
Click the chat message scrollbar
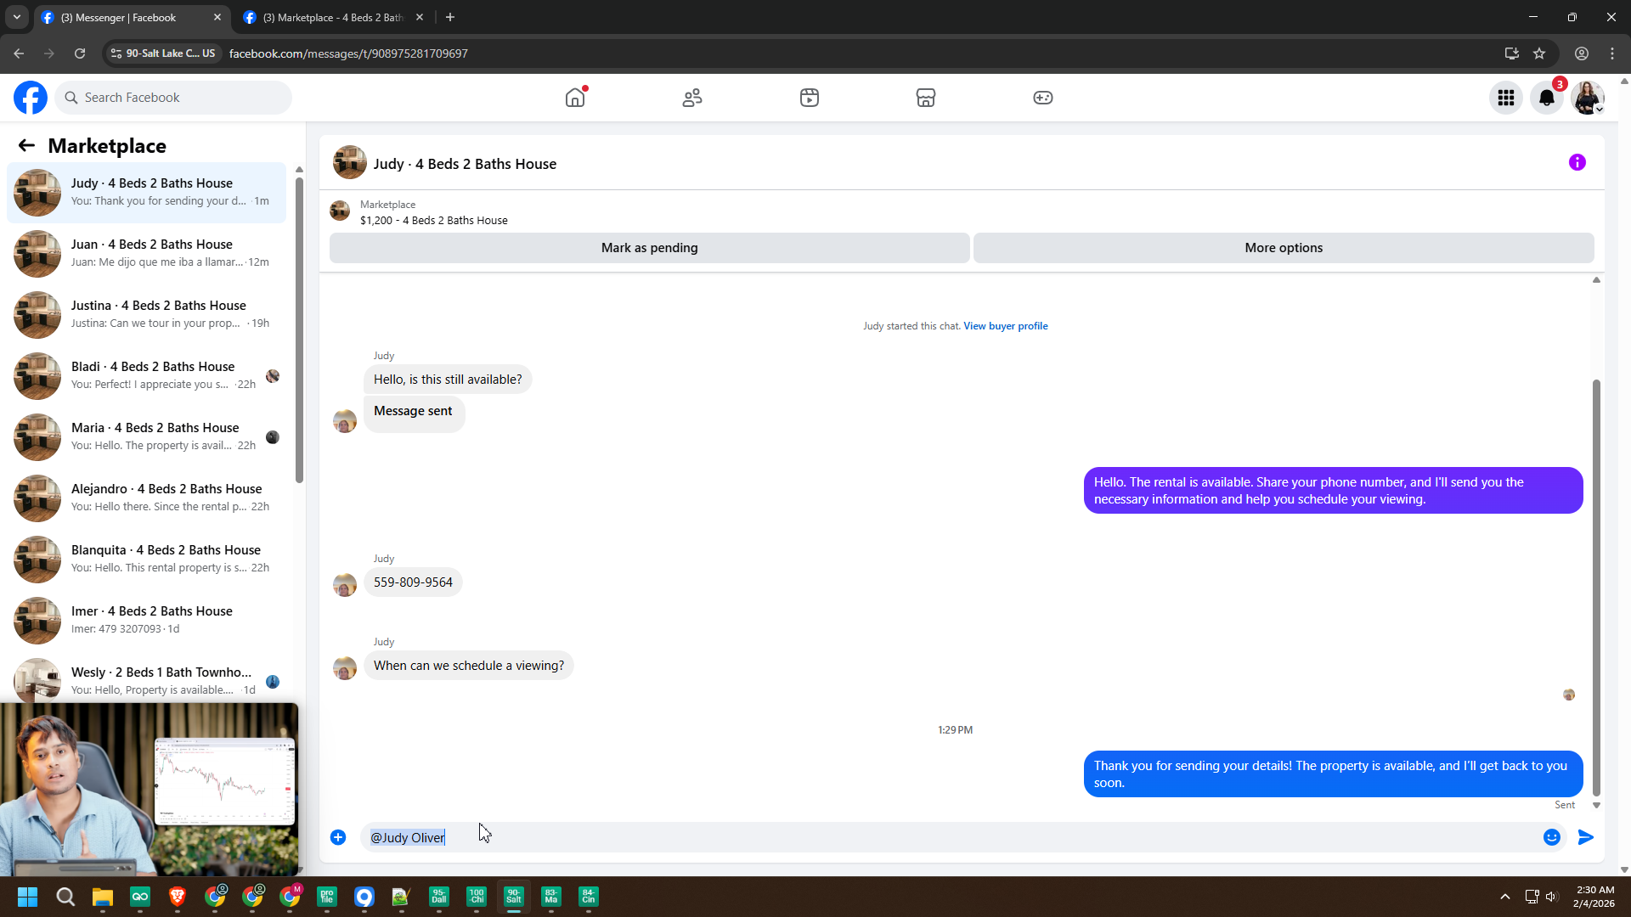point(1596,586)
